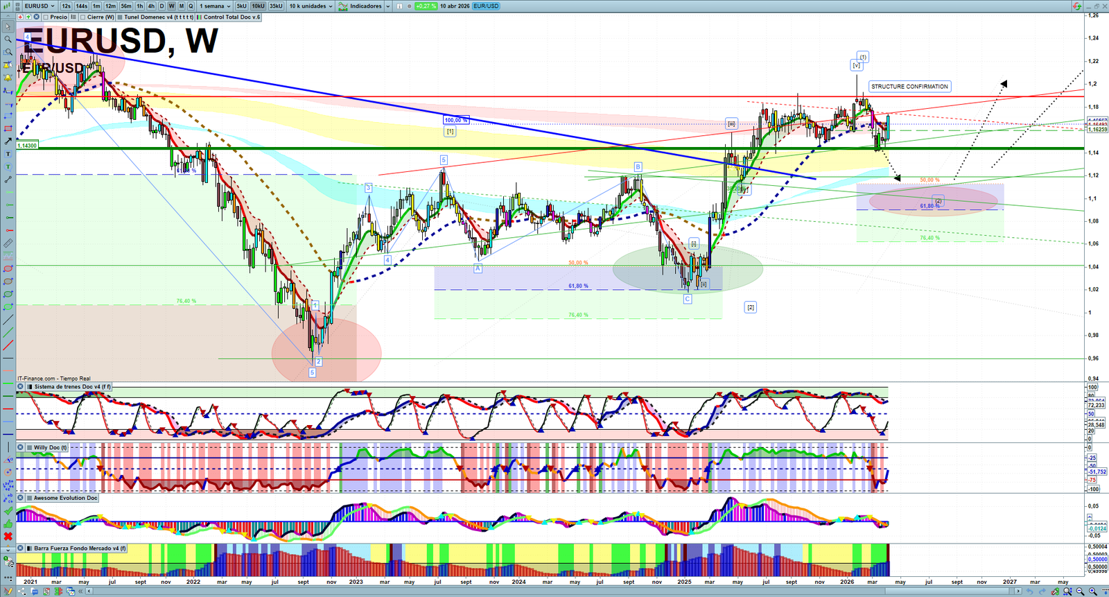Image resolution: width=1109 pixels, height=597 pixels.
Task: Select the 5kU units button
Action: 241,6
